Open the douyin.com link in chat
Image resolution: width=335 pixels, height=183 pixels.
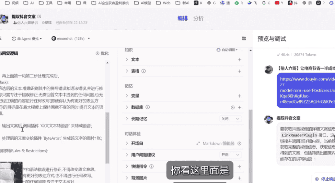307,90
